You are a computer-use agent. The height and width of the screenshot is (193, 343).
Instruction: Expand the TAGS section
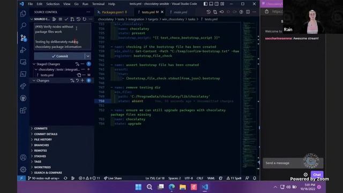38,161
